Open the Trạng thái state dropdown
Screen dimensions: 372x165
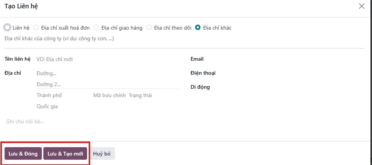153,96
